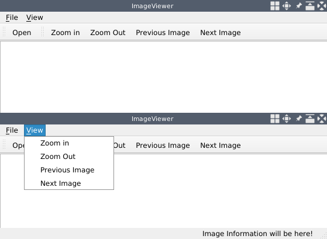
Task: Collapse the highlighted View menu
Action: pyautogui.click(x=35, y=130)
